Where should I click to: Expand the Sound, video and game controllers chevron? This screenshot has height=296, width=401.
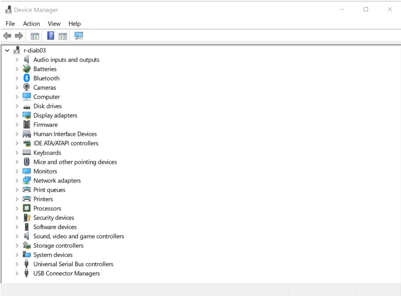tap(17, 236)
